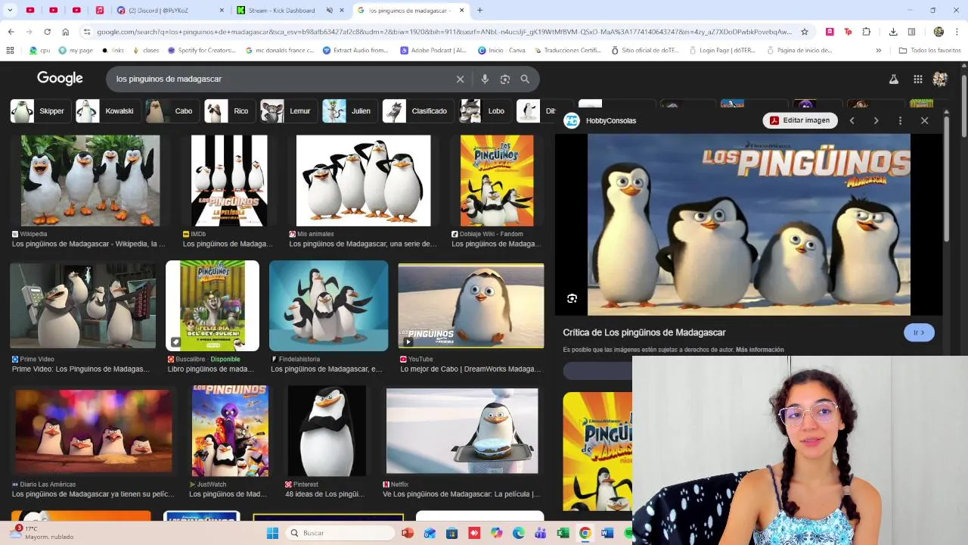Screen dimensions: 968x545
Task: Start voice search with microphone icon
Action: pos(485,79)
